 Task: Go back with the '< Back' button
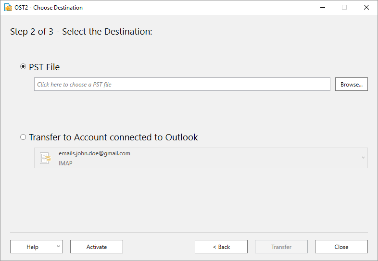(221, 247)
